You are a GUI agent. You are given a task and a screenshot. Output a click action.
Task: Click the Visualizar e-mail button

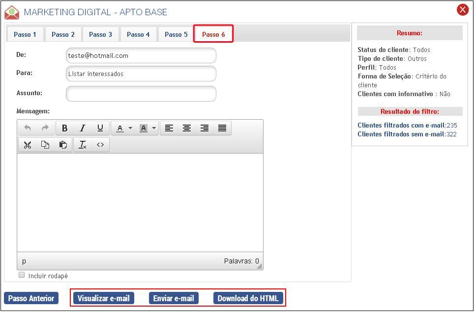coord(103,298)
